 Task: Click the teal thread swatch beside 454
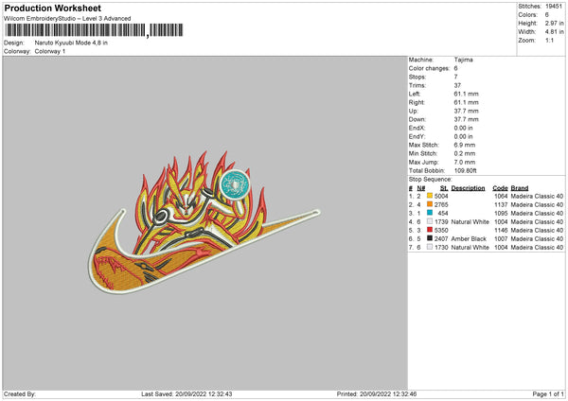[430, 213]
